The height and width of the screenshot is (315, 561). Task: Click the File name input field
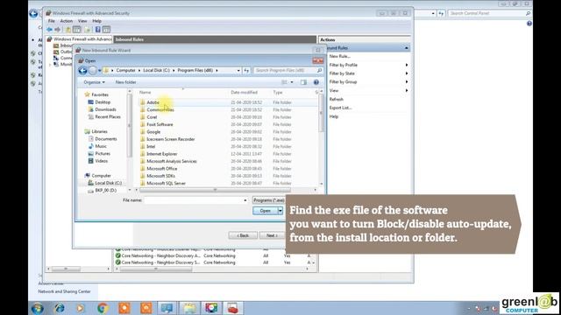196,200
